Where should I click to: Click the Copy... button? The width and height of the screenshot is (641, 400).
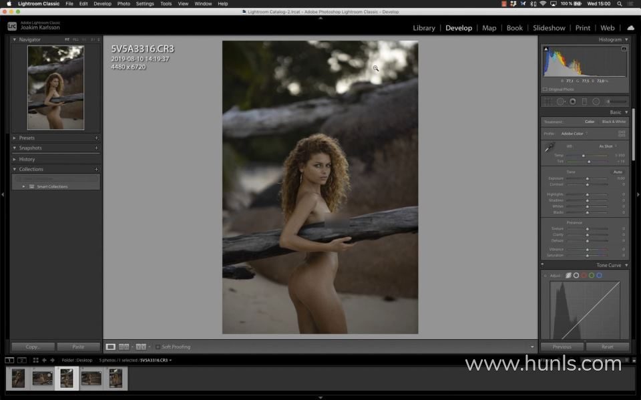click(33, 347)
